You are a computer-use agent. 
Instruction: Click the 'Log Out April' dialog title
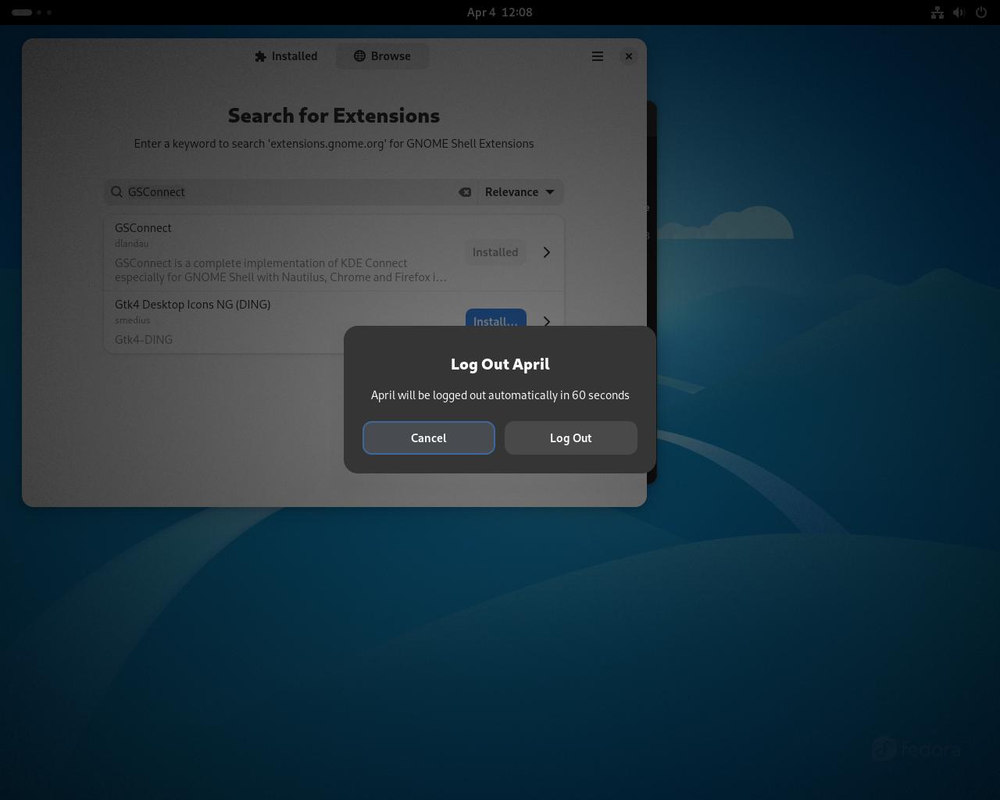[x=500, y=364]
